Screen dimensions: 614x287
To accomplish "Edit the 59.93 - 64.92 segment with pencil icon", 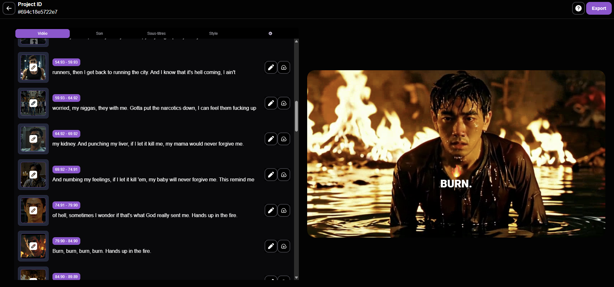I will (271, 103).
